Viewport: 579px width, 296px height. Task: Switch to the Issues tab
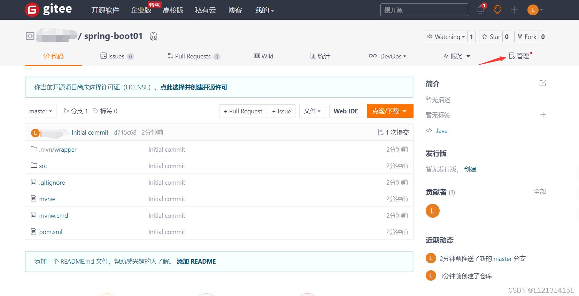[x=117, y=56]
